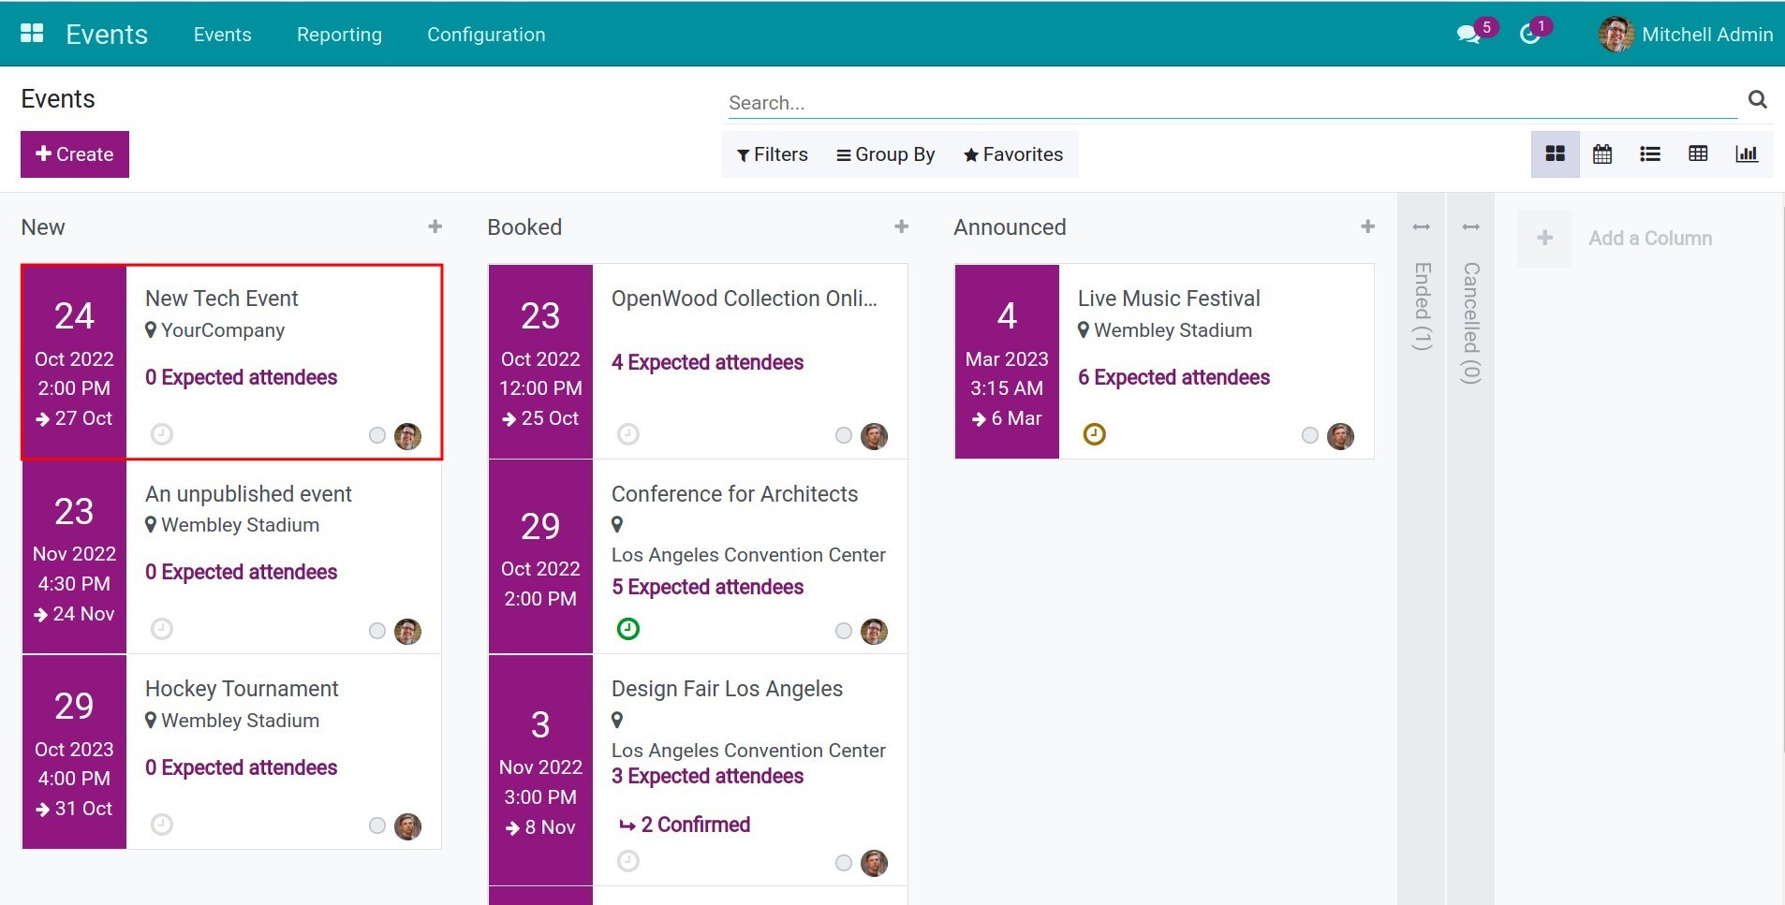Expand the Filters dropdown
Image resolution: width=1785 pixels, height=905 pixels.
pyautogui.click(x=773, y=154)
